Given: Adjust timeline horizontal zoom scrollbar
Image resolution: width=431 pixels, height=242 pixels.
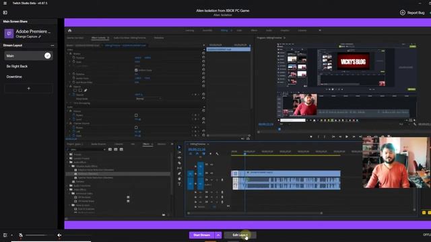Looking at the screenshot, I should tap(255, 213).
